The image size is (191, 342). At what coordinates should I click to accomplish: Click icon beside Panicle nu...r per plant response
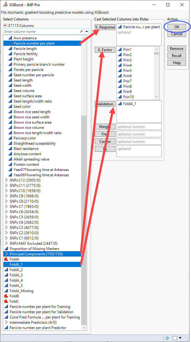[x=120, y=27]
